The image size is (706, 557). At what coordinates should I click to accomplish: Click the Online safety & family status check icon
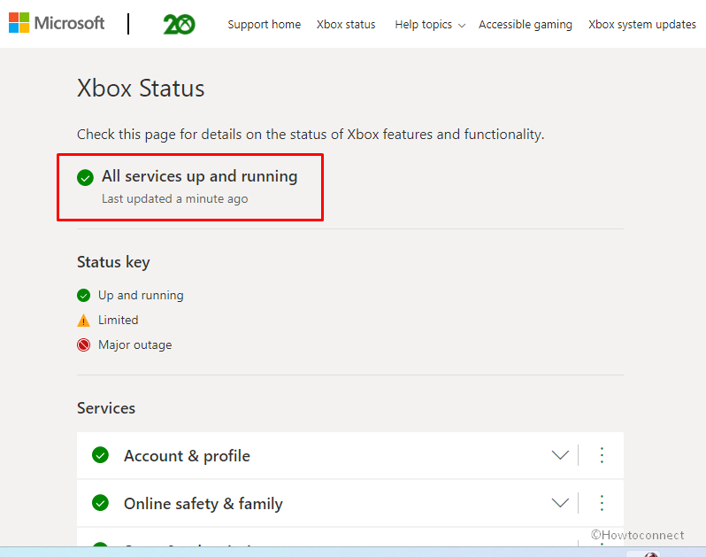pyautogui.click(x=100, y=503)
